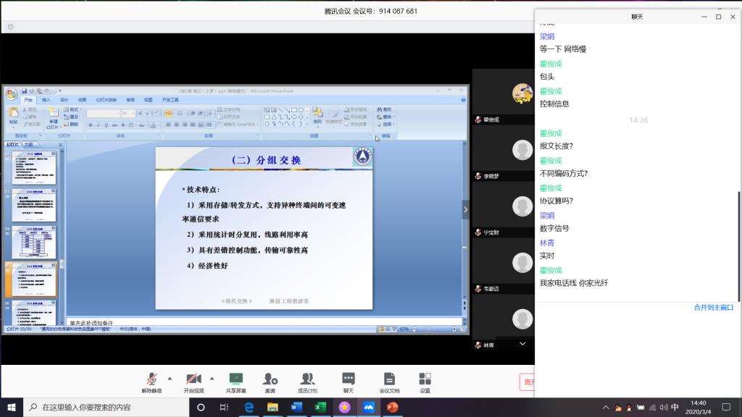Viewport: 742px width, 417px height.
Task: Expand video options arrow beside 开启视频
Action: click(212, 378)
